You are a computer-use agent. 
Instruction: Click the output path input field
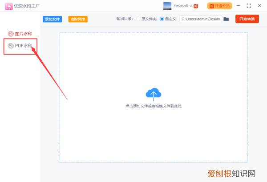(x=201, y=19)
